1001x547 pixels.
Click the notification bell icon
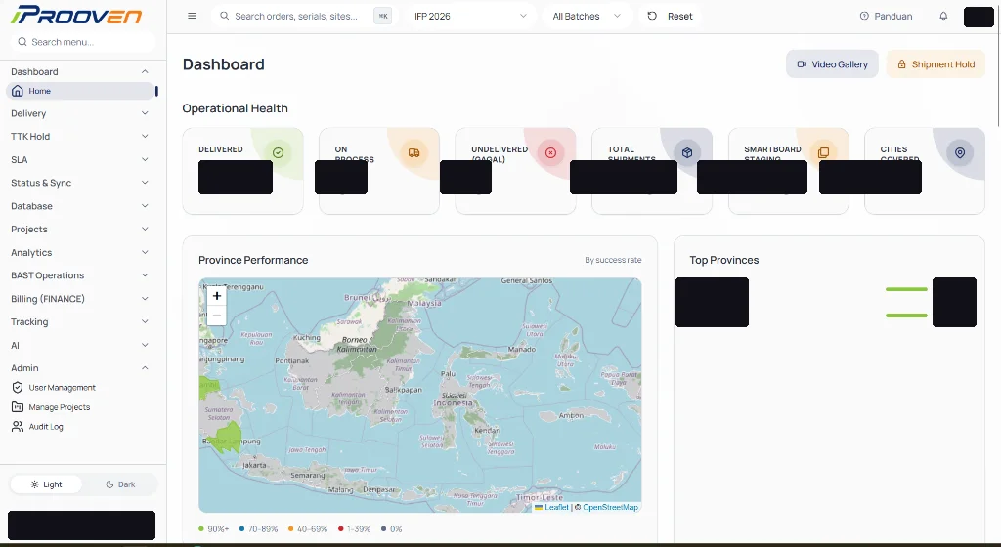click(943, 16)
